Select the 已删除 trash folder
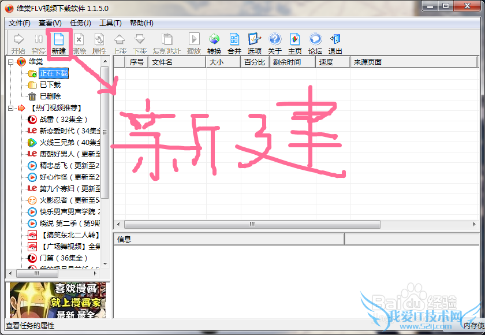485x335 pixels. click(x=50, y=96)
